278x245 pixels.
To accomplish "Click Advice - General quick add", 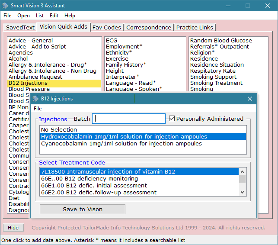I will 31,41.
